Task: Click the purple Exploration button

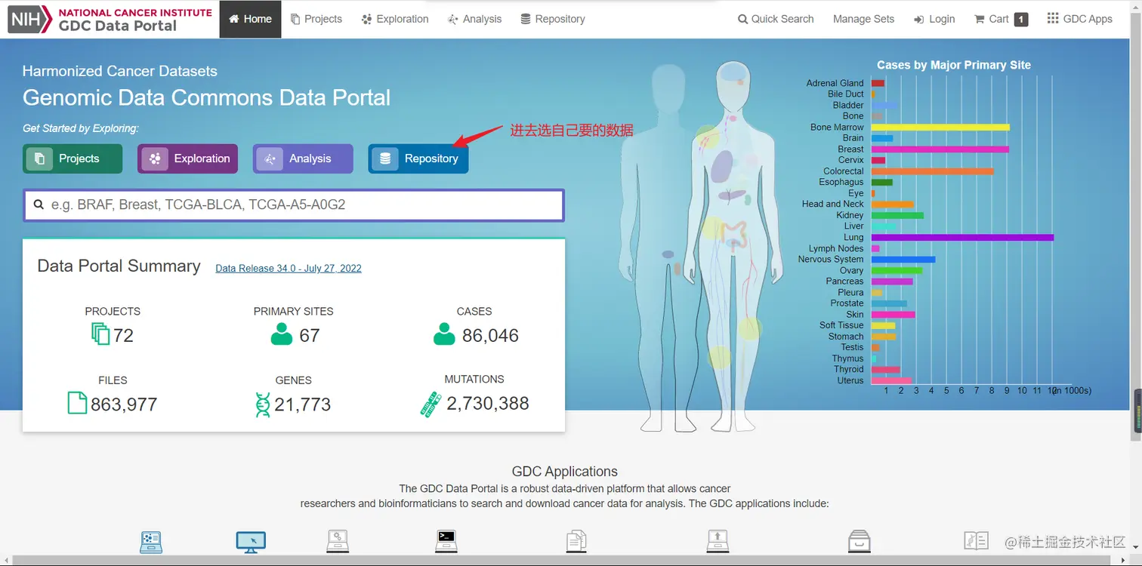Action: pos(187,158)
